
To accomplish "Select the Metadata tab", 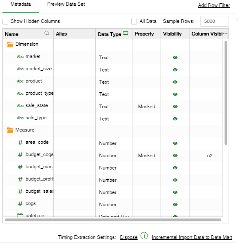I will [x=20, y=4].
